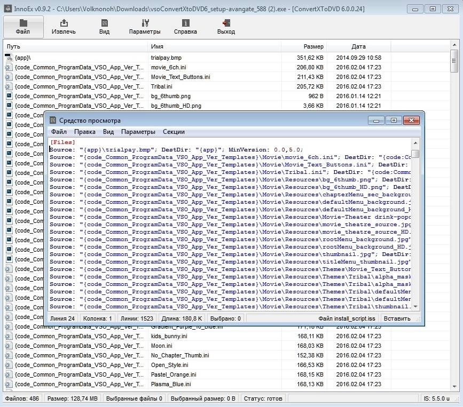Click the file icon of Pastel_Orange.ini row
463x407 pixels.
9,374
